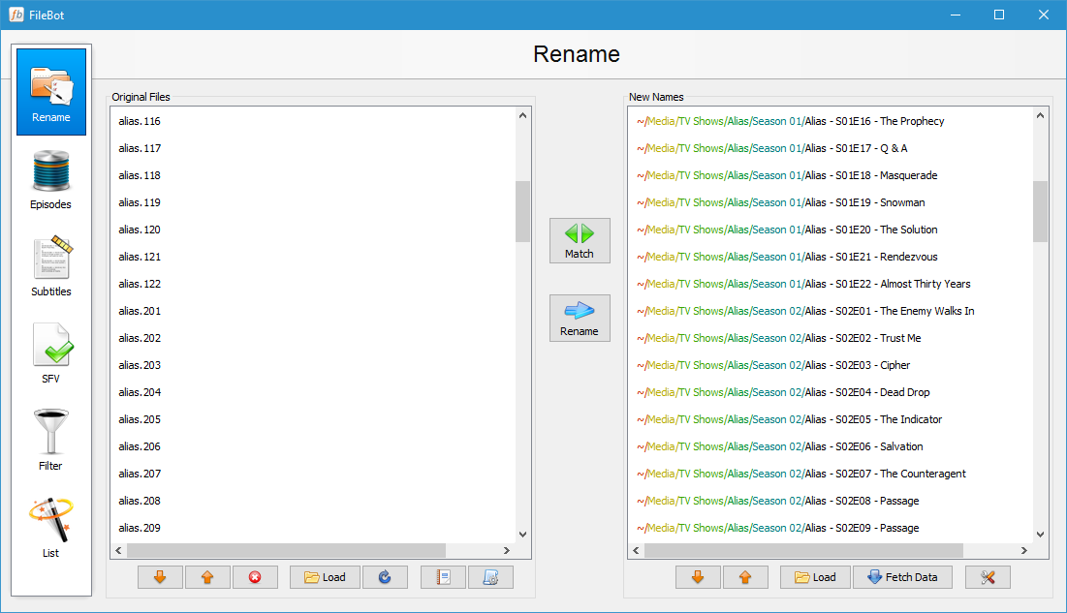Click Fetch Data under New Names
Screen dimensions: 1067x613
point(902,576)
